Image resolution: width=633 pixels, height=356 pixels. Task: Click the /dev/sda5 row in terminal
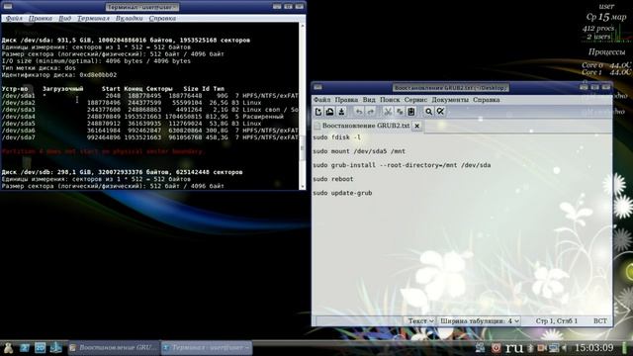coord(132,124)
